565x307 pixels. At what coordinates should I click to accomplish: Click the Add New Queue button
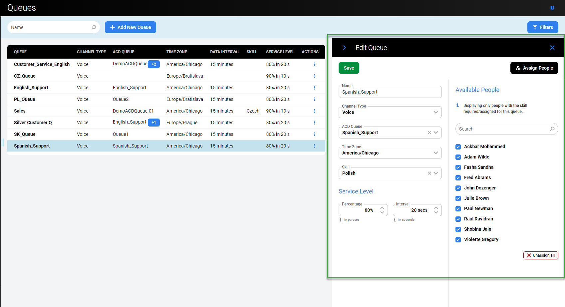pyautogui.click(x=131, y=27)
